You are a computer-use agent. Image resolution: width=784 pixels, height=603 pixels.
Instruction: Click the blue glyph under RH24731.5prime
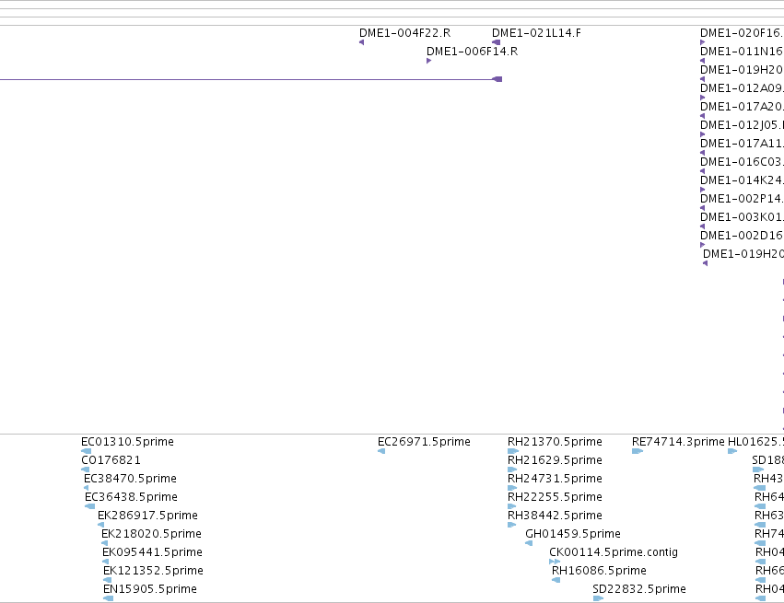click(512, 488)
